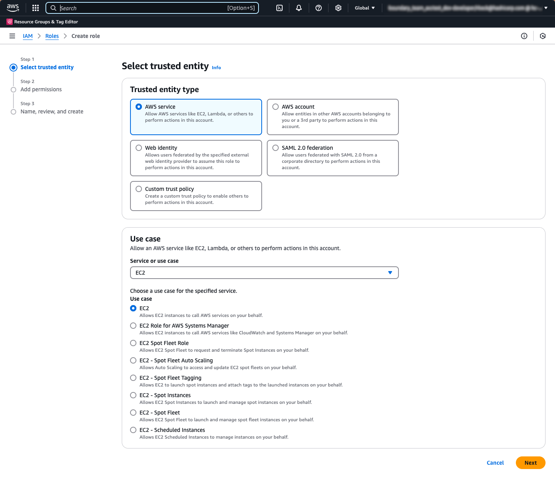The width and height of the screenshot is (555, 490).
Task: Open the AWS home logo
Action: pos(13,8)
